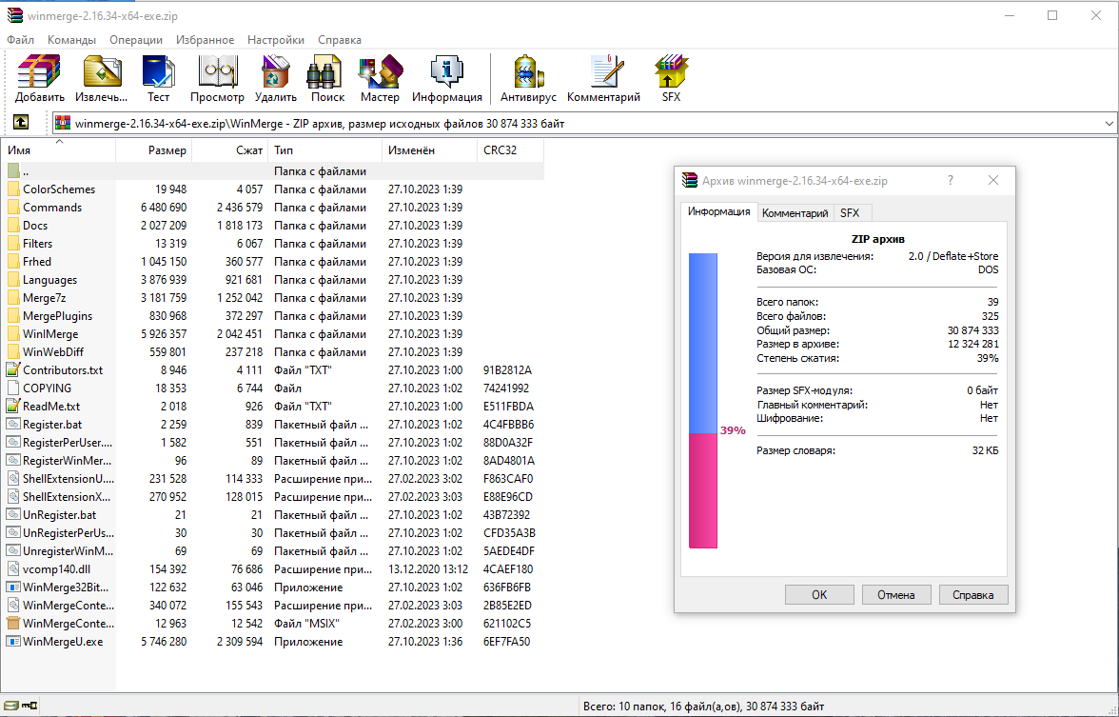
Task: Expand the archive path dropdown arrow
Action: pos(1109,124)
